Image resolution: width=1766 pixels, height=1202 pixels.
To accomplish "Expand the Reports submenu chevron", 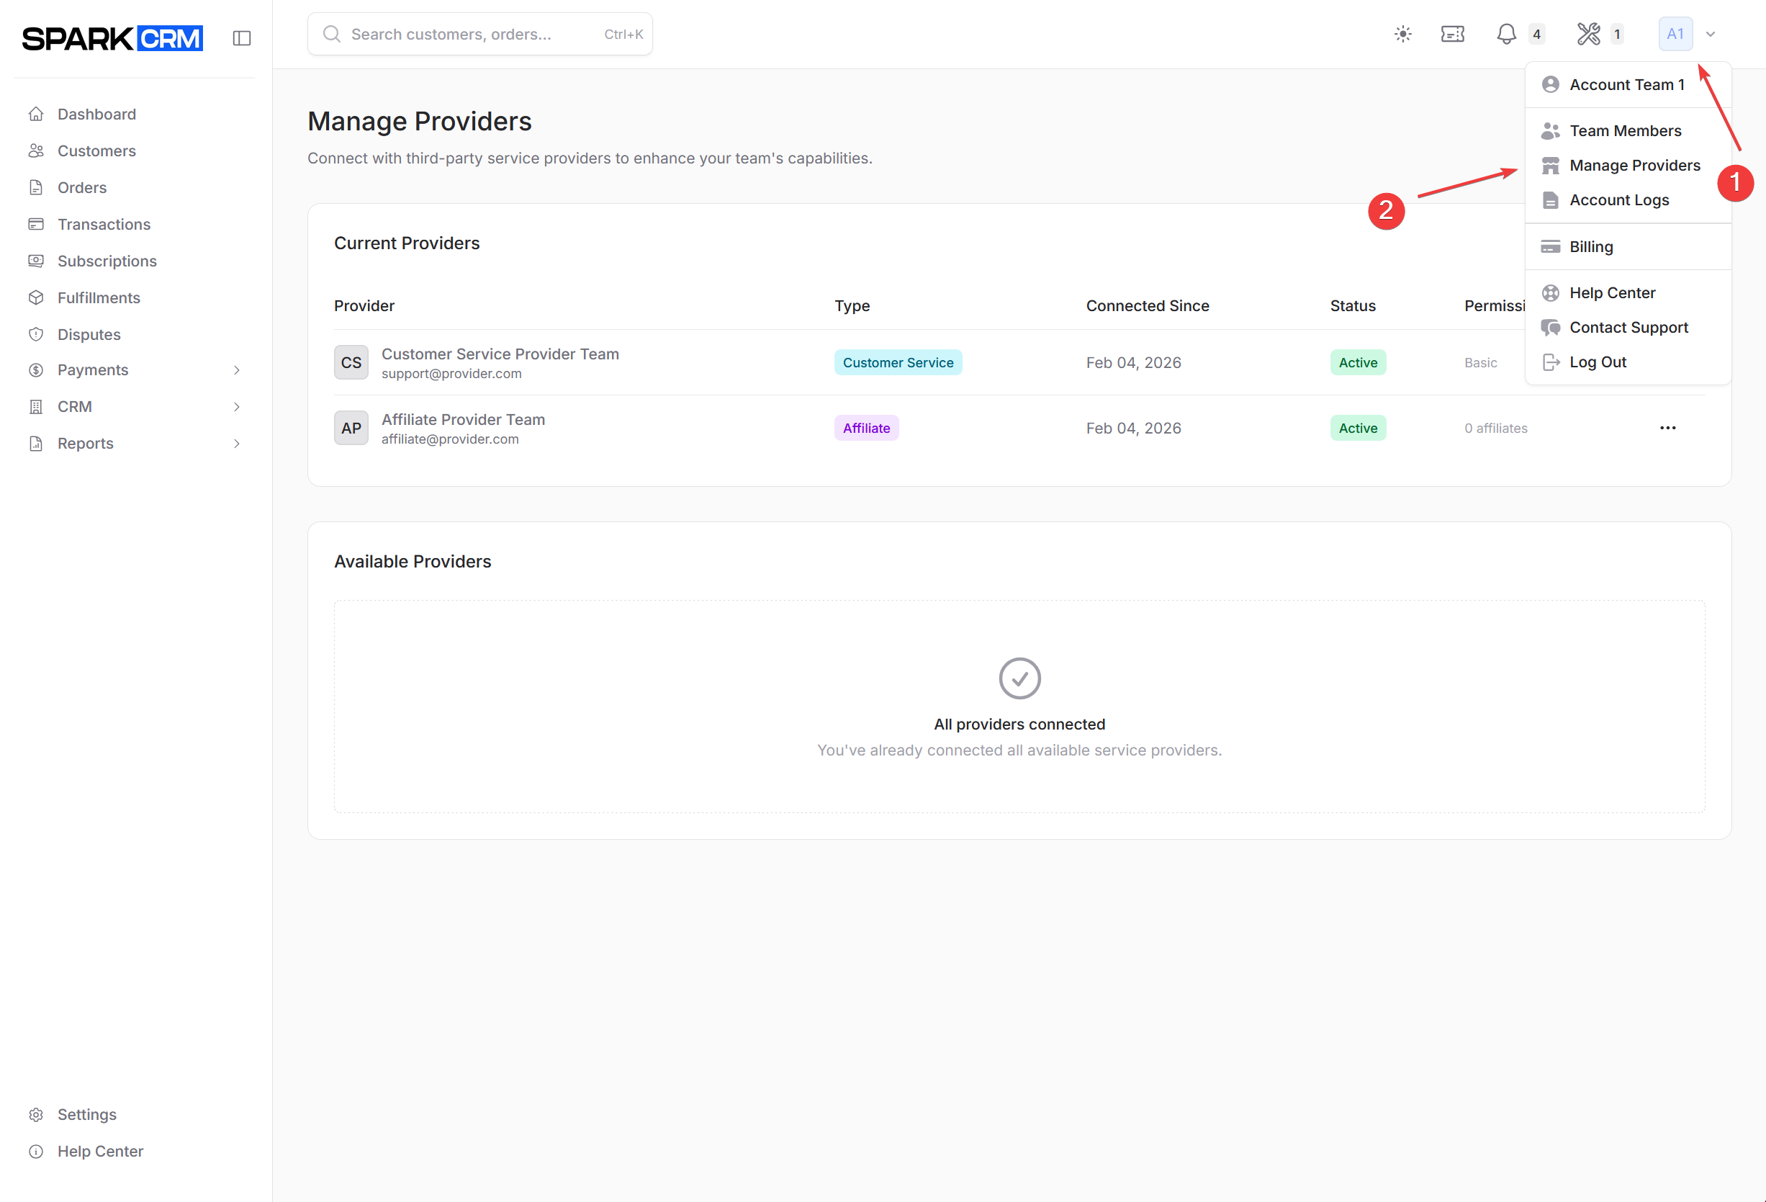I will pos(236,443).
